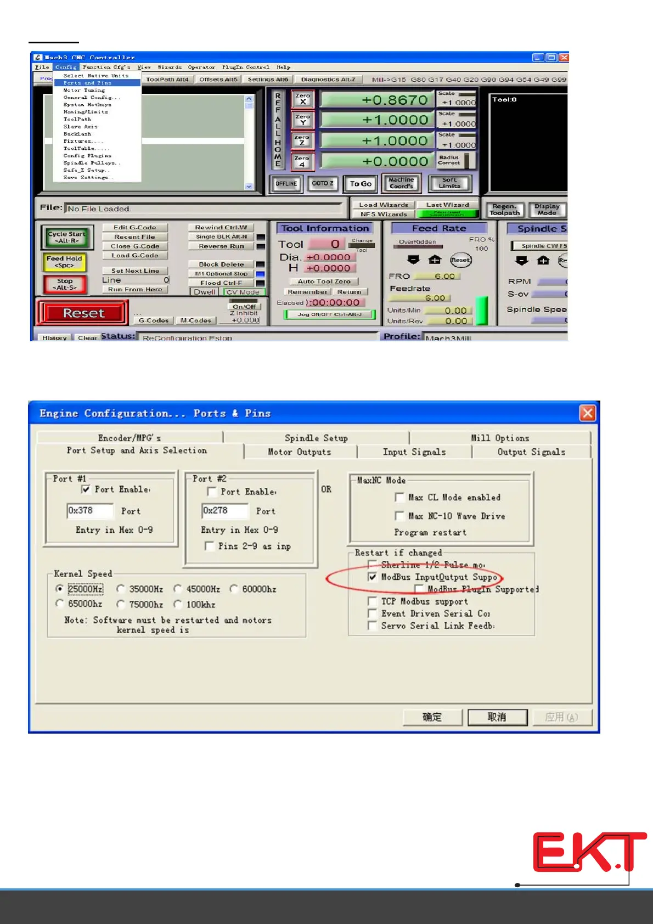Click the Zero 4 axis button
Screen dimensions: 653x924
click(302, 161)
